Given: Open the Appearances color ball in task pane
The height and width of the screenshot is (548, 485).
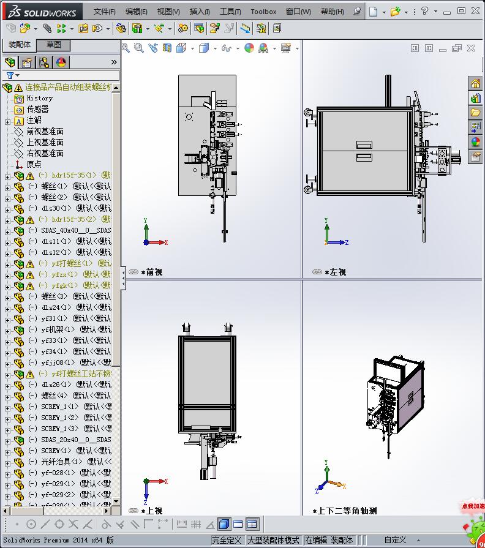Looking at the screenshot, I should point(476,142).
